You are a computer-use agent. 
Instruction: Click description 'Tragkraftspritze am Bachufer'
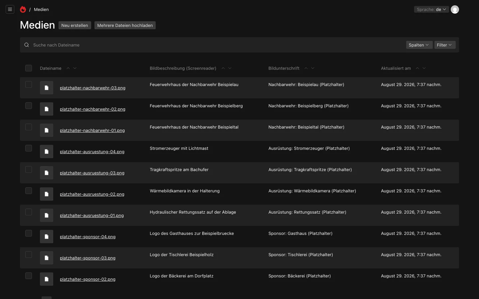coord(179,170)
